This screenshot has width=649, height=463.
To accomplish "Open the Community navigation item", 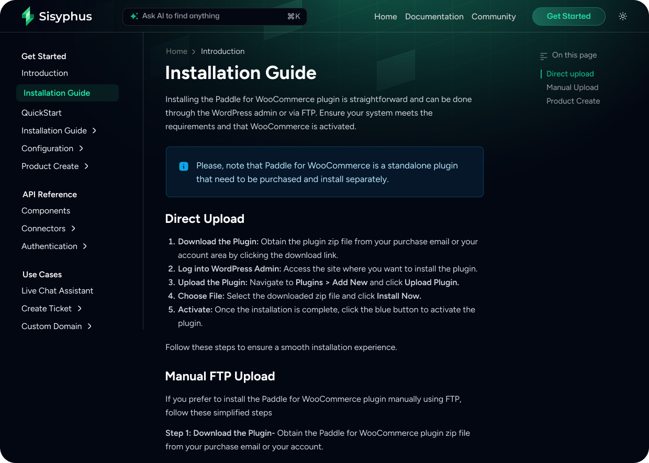I will (494, 17).
